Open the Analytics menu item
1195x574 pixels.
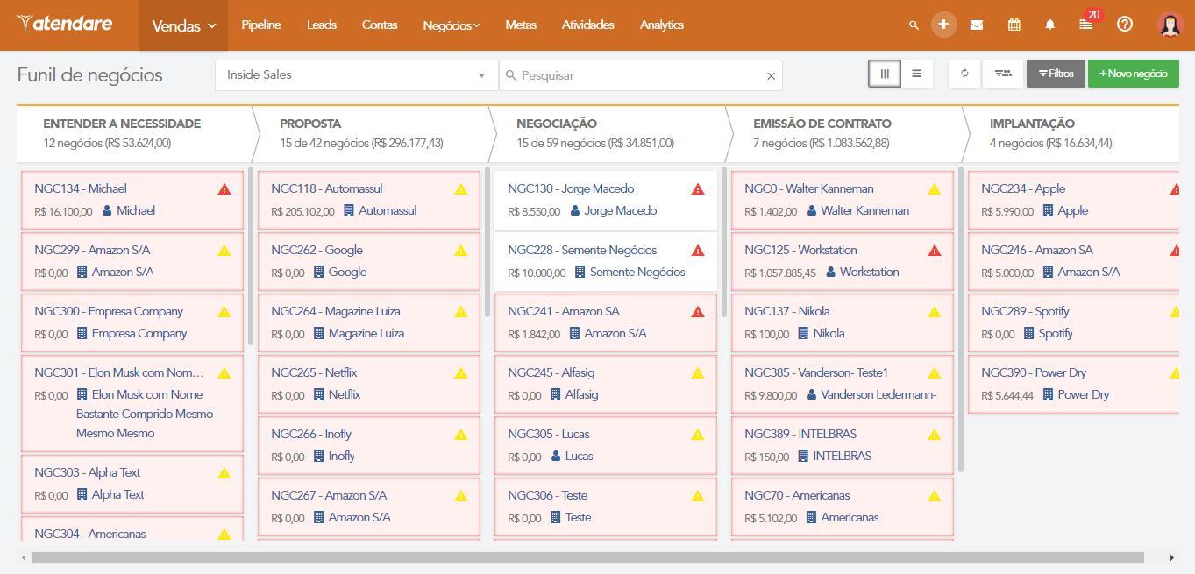pos(661,25)
